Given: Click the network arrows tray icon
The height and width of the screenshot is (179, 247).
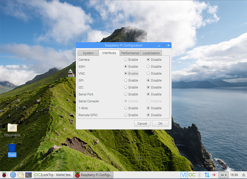Looking at the screenshot, I should 207,175.
